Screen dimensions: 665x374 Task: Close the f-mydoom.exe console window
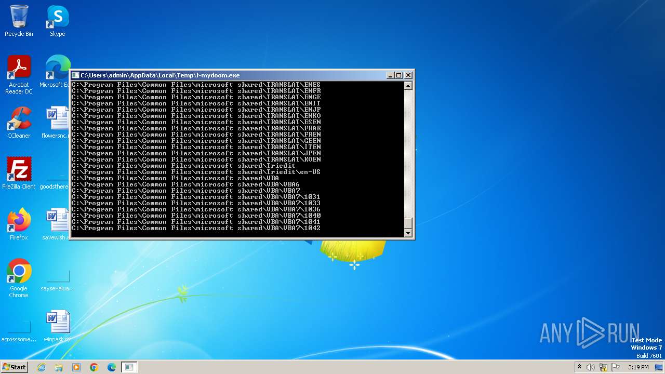pyautogui.click(x=408, y=75)
